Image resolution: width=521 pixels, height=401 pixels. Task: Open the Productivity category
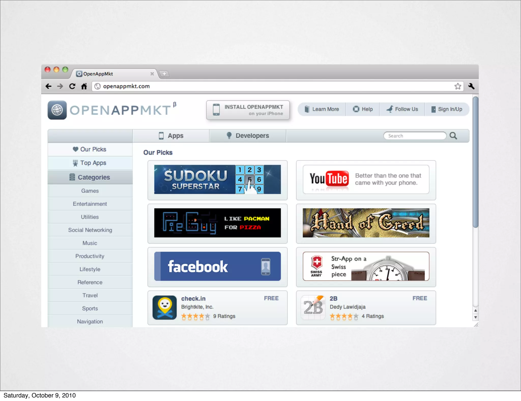(90, 256)
